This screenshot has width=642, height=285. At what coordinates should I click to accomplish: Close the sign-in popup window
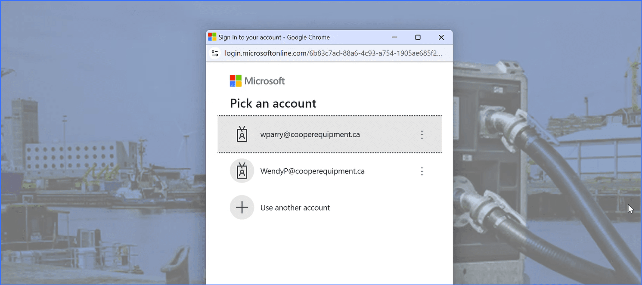[x=441, y=37]
